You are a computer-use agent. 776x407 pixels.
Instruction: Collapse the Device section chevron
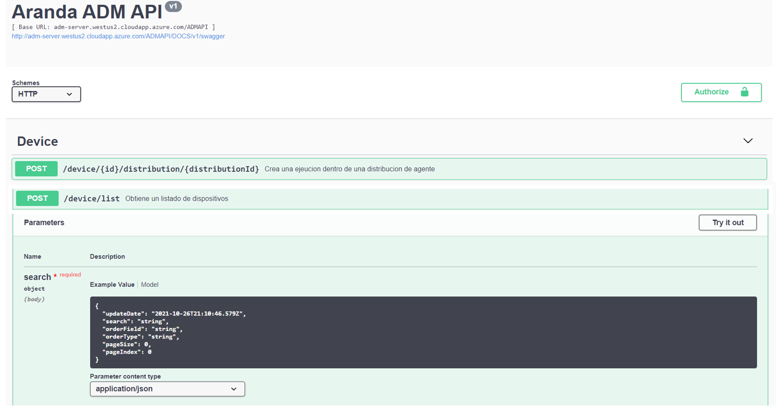pos(748,141)
